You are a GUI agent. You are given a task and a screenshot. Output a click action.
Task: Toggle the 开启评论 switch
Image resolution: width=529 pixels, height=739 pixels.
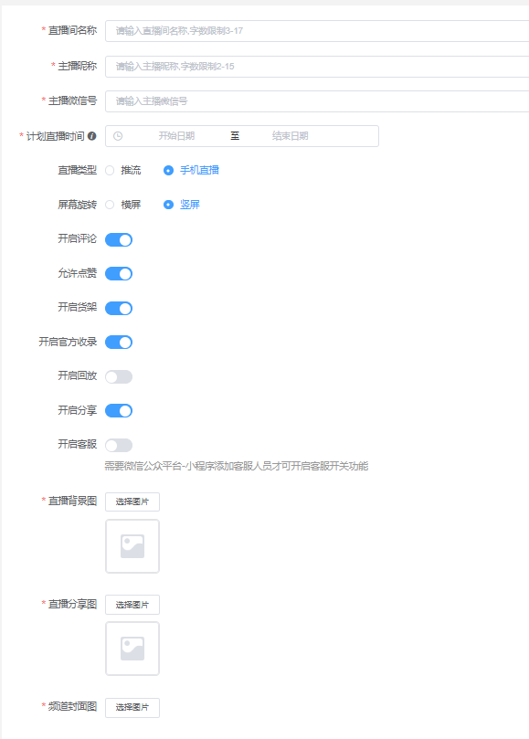coord(119,239)
